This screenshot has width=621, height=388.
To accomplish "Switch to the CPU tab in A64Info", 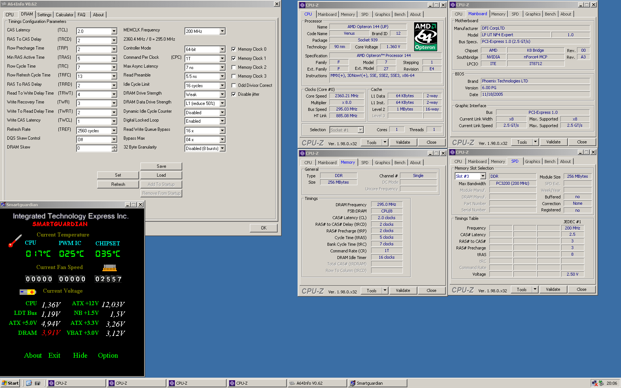I will coord(10,15).
